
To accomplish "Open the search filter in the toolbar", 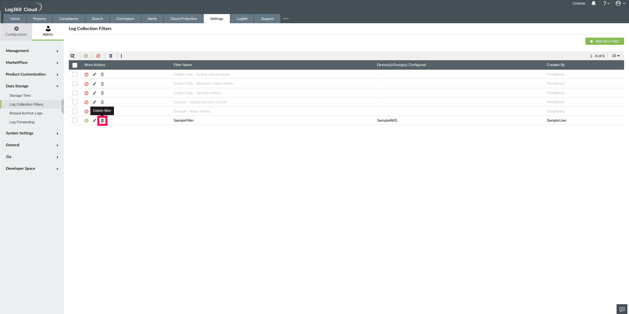I will 73,56.
